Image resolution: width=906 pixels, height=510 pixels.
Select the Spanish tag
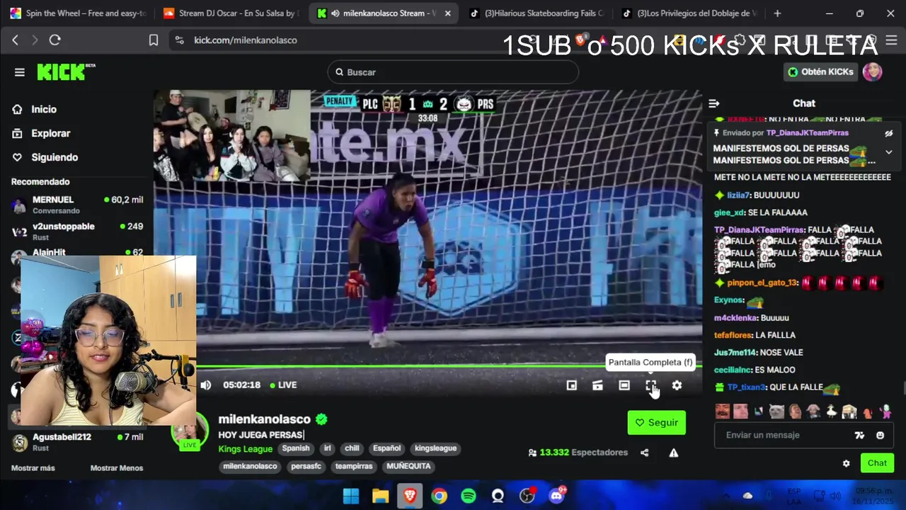(x=296, y=448)
